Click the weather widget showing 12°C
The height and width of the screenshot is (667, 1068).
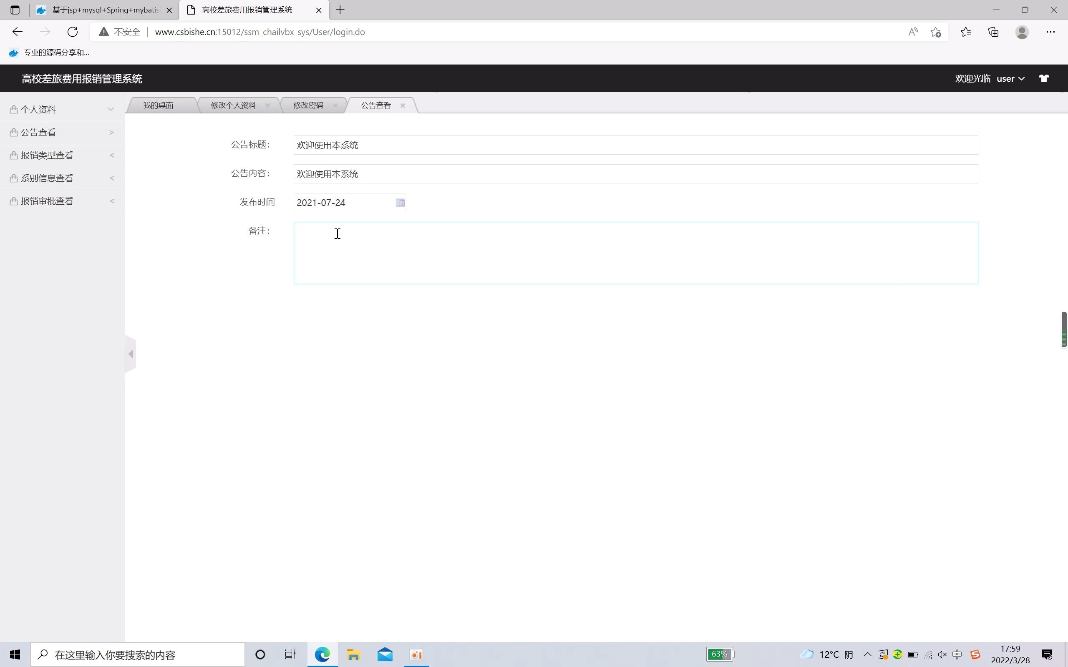pos(826,654)
